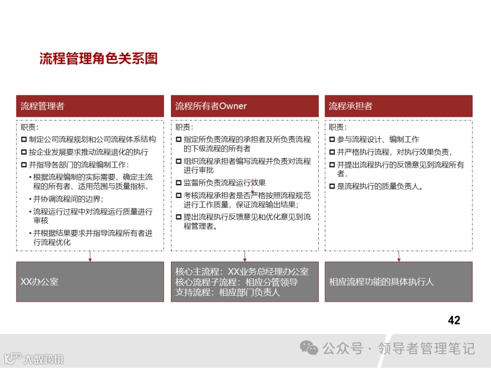
Task: Click the 根据流程编制的实际需要 sub-bullet
Action: [91, 181]
